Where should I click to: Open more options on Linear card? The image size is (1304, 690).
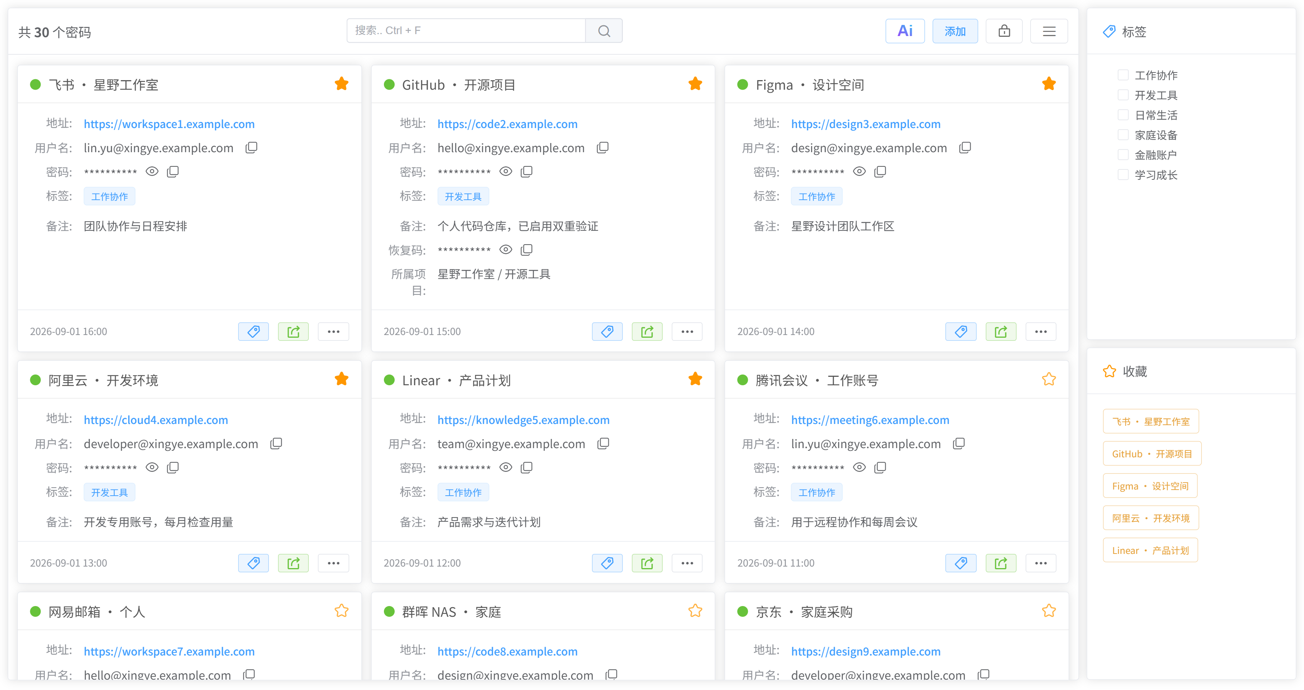click(687, 563)
